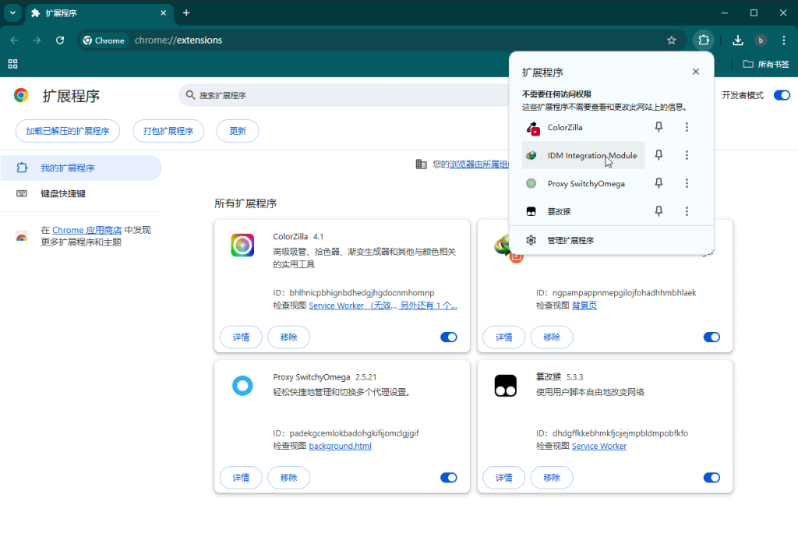Image resolution: width=798 pixels, height=537 pixels.
Task: Open the Downloads icon in toolbar
Action: (x=737, y=40)
